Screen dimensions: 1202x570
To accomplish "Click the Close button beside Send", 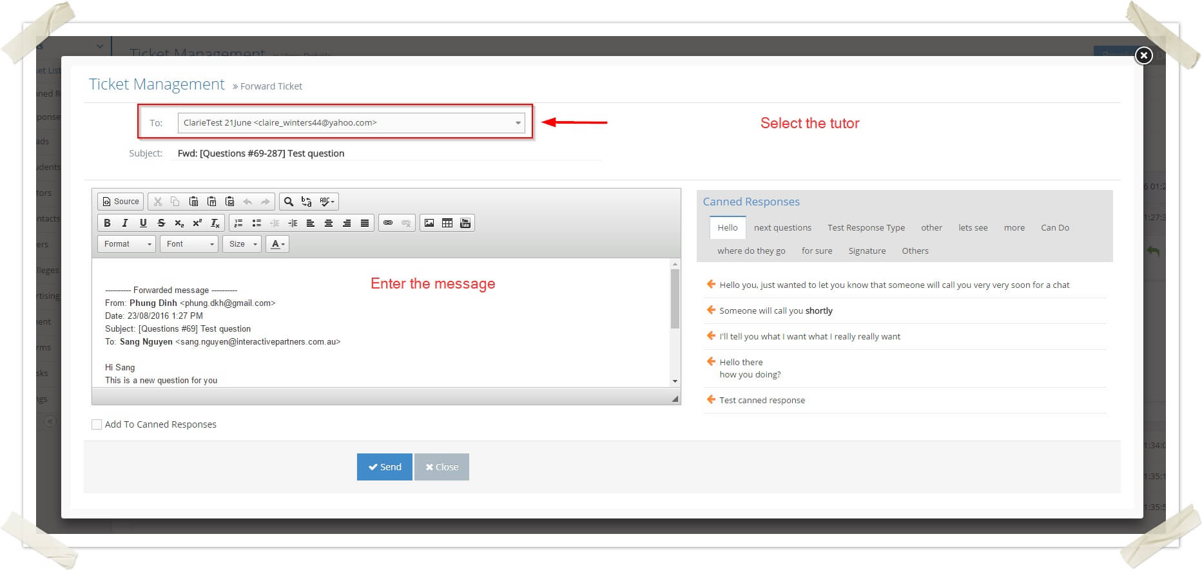I will pyautogui.click(x=441, y=467).
